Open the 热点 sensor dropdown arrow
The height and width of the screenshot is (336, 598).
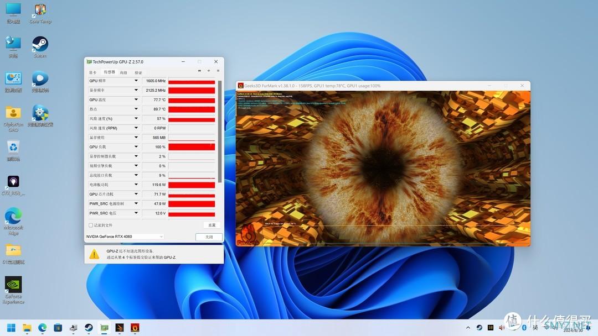coord(136,109)
